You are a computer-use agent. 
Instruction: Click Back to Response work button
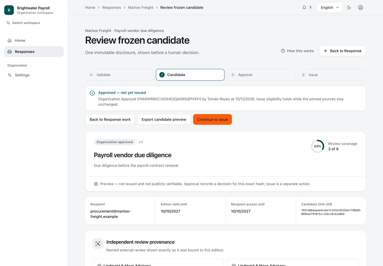110,119
